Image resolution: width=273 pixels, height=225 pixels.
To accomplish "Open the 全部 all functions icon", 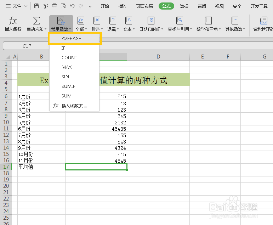I will tap(81, 21).
